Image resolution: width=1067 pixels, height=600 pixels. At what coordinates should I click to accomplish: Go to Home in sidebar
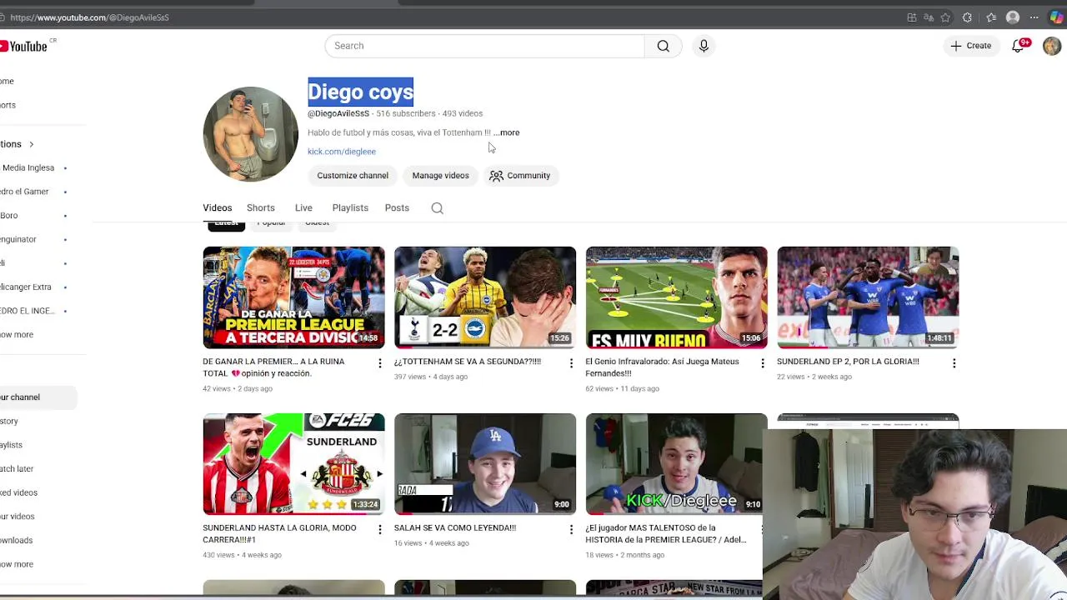(x=8, y=81)
